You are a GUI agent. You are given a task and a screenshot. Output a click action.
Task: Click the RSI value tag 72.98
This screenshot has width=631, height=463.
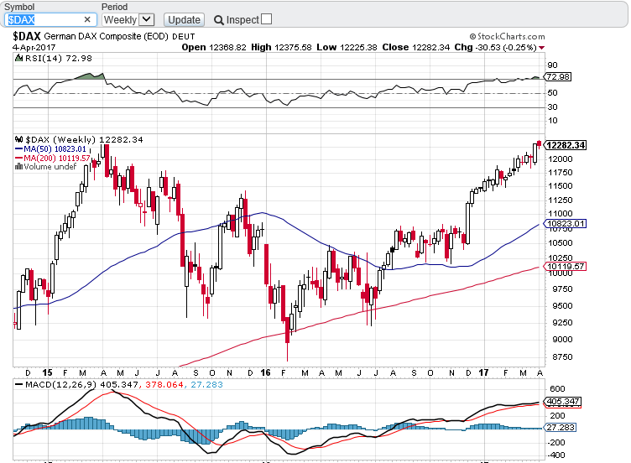click(x=558, y=76)
